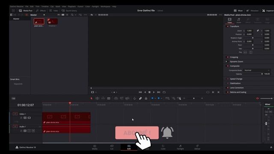The height and width of the screenshot is (154, 274).
Task: Select the Timeline 1 thumbnail
Action: [x=52, y=22]
